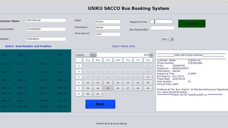This screenshot has height=128, width=228.
Task: Click the ID number field 335648952
Action: coord(46,39)
